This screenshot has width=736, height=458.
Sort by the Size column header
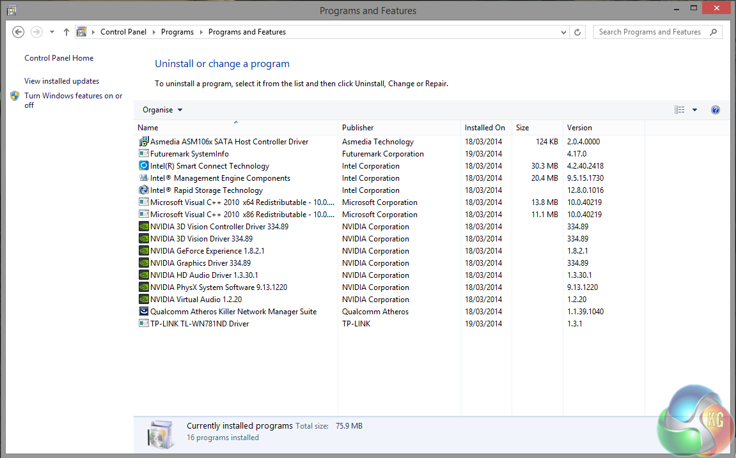point(537,128)
